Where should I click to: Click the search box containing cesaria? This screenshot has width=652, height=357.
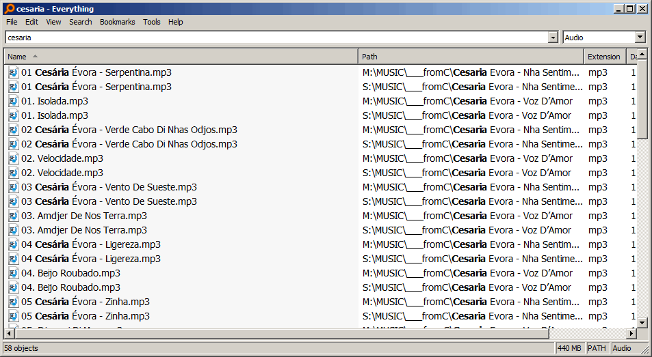(277, 38)
